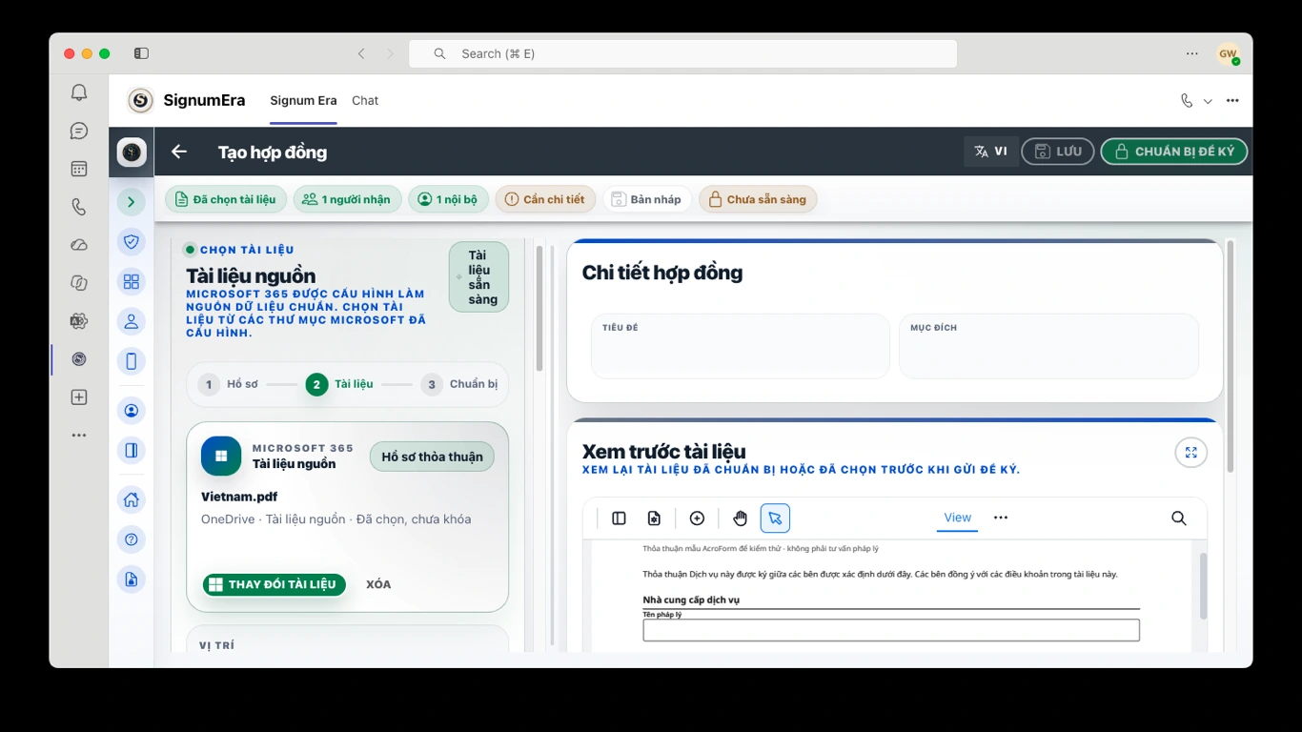This screenshot has height=732, width=1302.
Task: Click the home icon in SignumEra sidebar
Action: click(132, 499)
